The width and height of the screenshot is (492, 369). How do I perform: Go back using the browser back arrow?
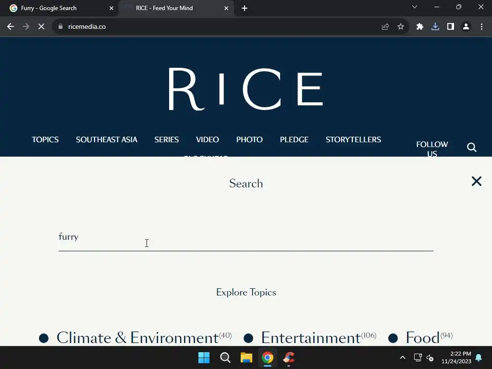11,27
